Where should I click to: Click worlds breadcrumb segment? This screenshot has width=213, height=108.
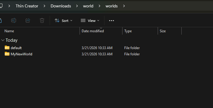coord(112,6)
